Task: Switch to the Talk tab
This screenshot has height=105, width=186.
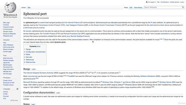Action: point(29,8)
